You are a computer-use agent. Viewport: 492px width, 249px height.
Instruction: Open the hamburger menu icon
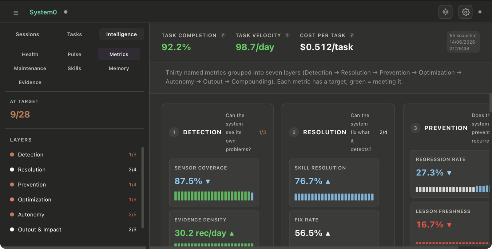(16, 13)
